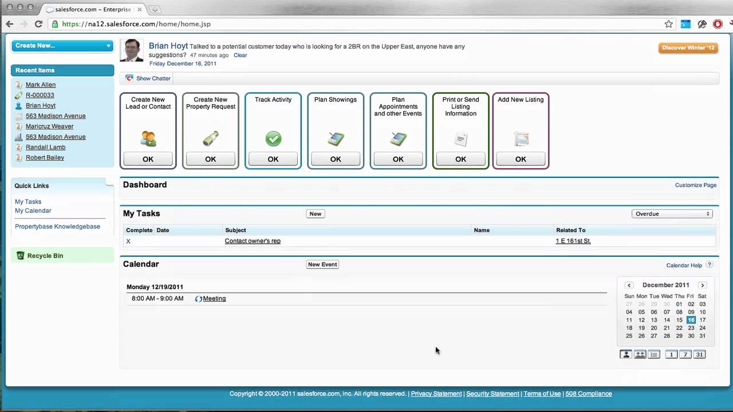Click the Calendar Help question mark icon

click(x=710, y=265)
